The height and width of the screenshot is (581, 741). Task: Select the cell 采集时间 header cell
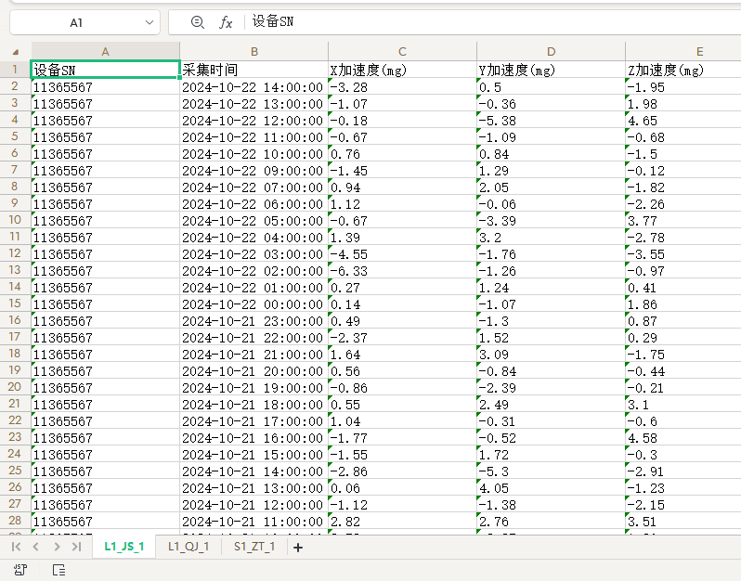click(253, 70)
